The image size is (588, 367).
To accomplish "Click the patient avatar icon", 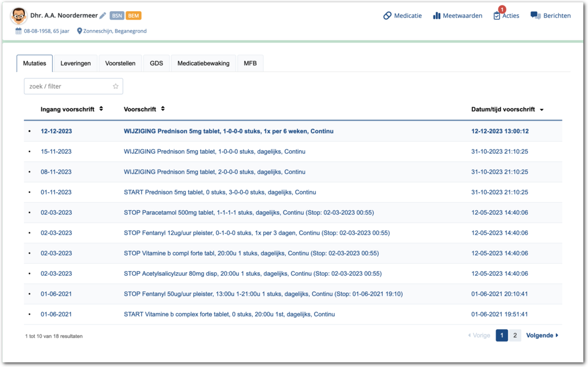I will (x=19, y=16).
